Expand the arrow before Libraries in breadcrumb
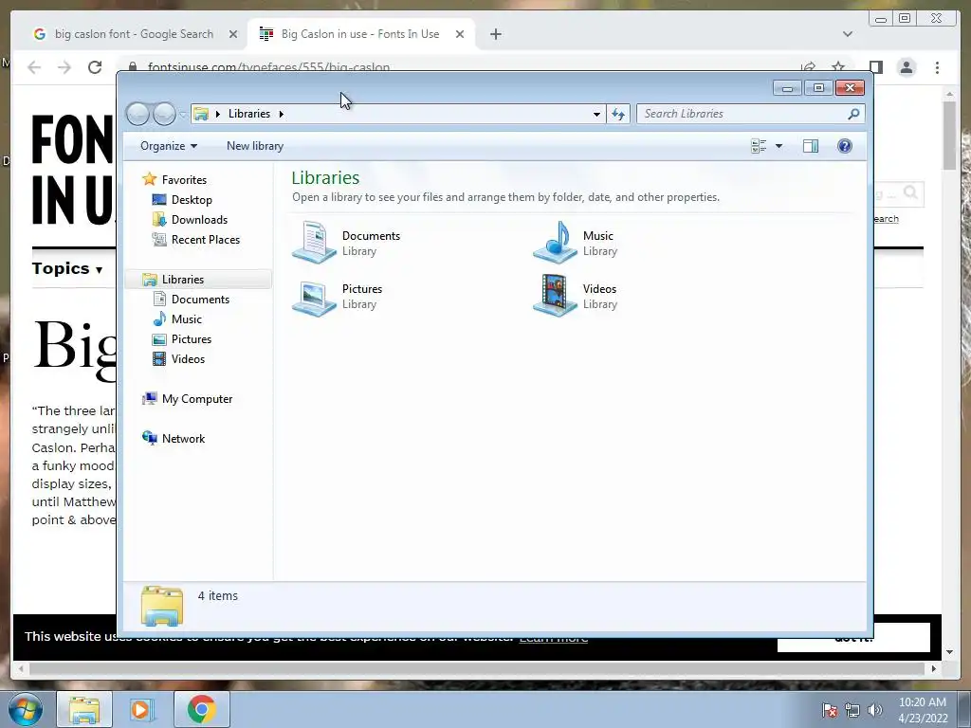Image resolution: width=971 pixels, height=728 pixels. pos(217,114)
